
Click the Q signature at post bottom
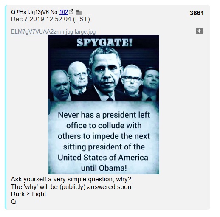point(13,202)
